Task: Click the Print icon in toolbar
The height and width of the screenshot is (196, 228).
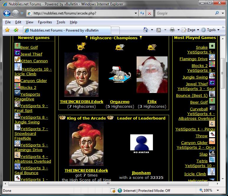Action: [172, 30]
